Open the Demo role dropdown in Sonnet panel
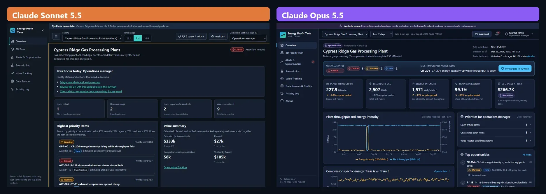The height and width of the screenshot is (194, 546). click(248, 38)
